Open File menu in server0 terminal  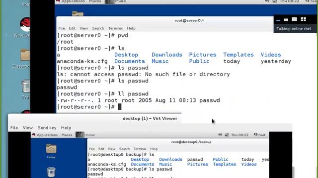point(62,28)
